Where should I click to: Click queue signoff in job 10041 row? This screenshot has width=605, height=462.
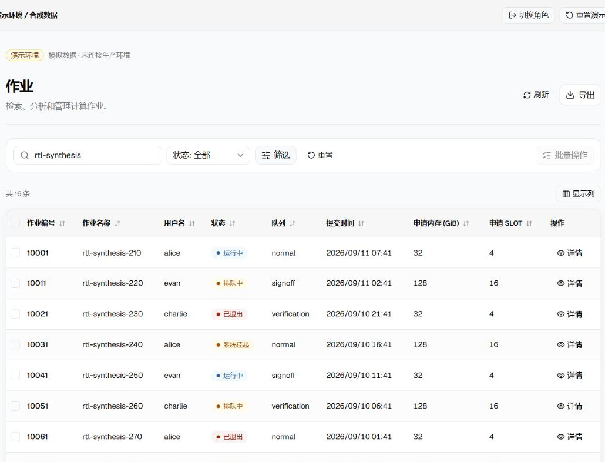point(283,375)
